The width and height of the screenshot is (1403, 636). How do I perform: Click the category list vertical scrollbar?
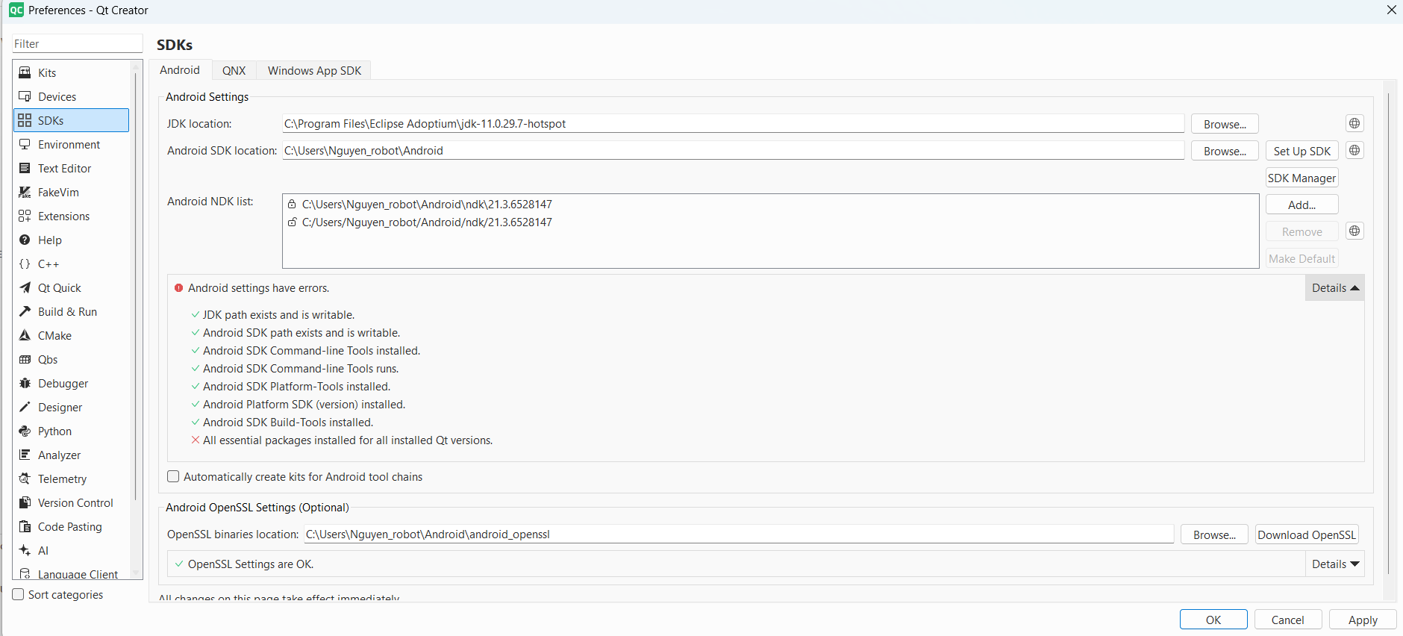coord(135,299)
